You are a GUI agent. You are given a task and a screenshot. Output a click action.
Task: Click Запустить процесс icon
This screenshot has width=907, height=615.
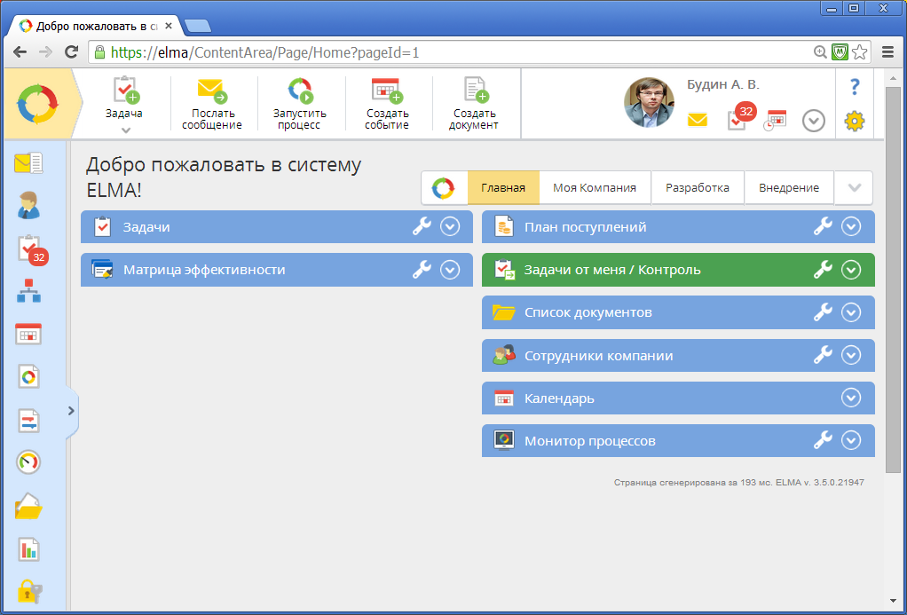tap(300, 91)
